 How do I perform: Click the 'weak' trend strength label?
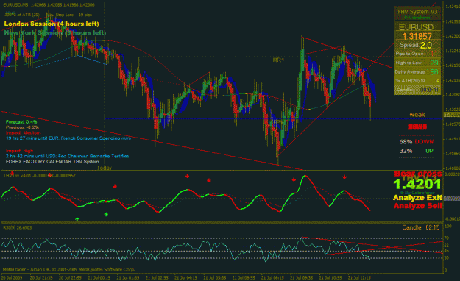(x=417, y=115)
